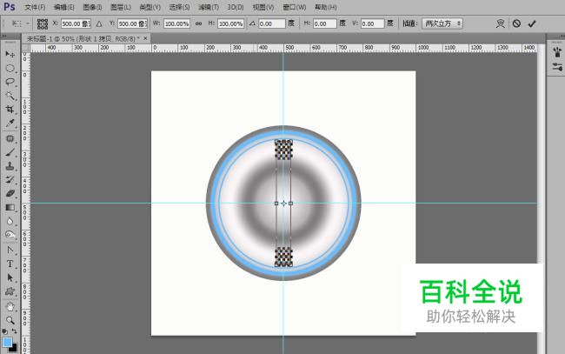Image resolution: width=565 pixels, height=354 pixels.
Task: Commit the transform with the checkmark
Action: 532,23
